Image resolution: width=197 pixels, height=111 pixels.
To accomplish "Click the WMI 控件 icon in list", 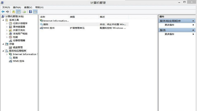I will pyautogui.click(x=41, y=28).
